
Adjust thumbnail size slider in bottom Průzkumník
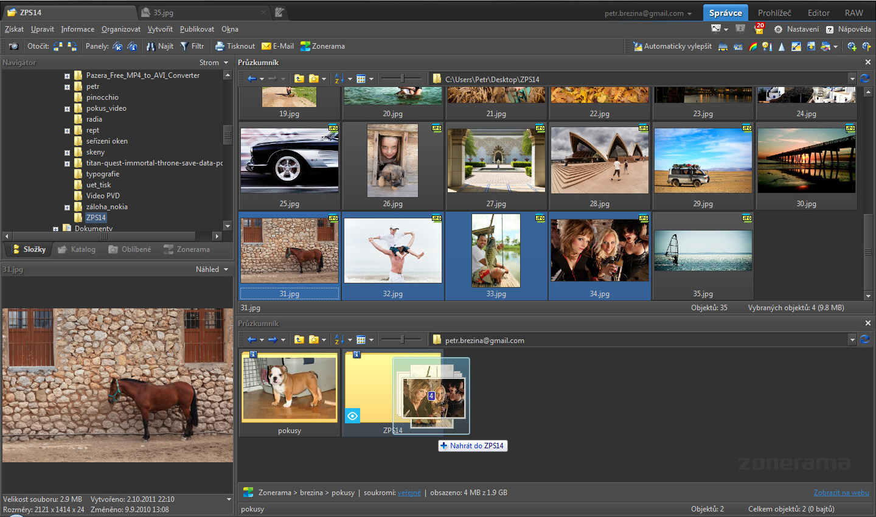click(401, 339)
